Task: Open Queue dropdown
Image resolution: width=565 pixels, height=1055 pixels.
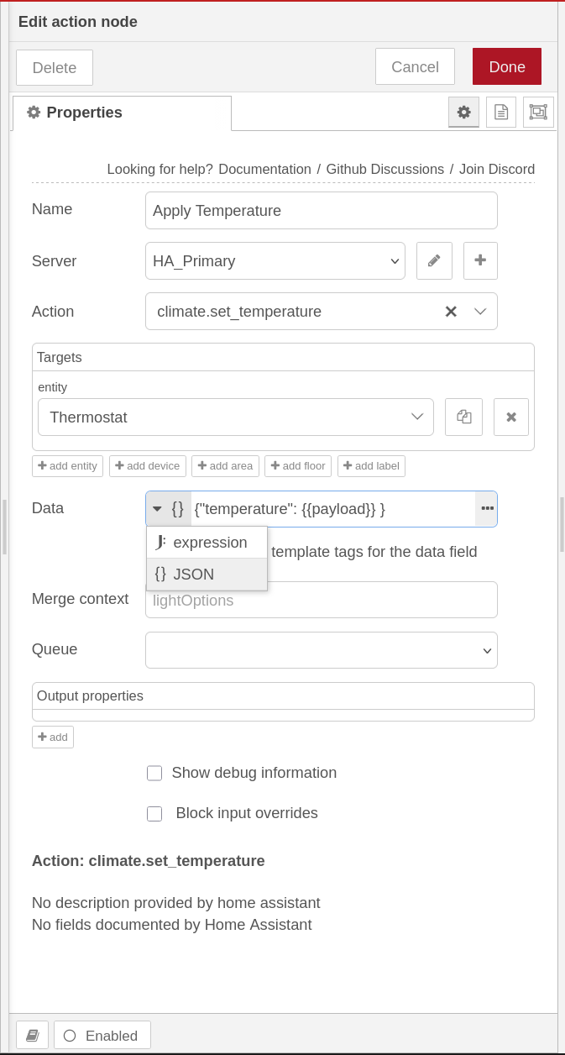Action: pos(322,650)
